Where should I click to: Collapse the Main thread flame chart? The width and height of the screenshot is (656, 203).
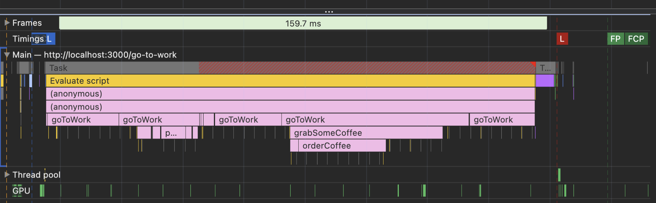7,55
